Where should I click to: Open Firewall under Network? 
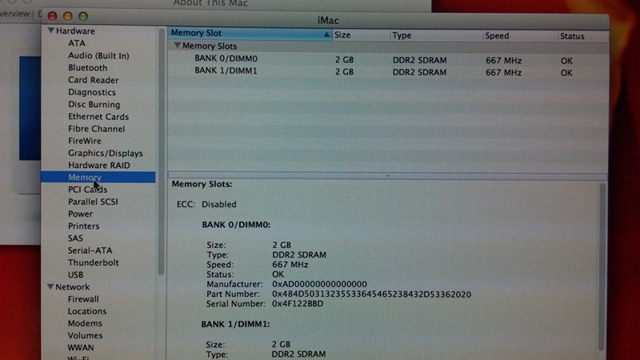(x=83, y=299)
